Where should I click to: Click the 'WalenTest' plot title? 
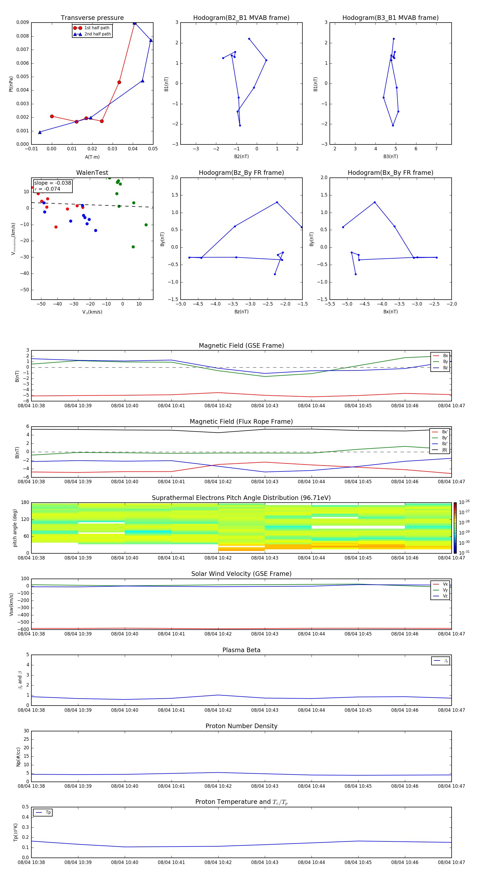click(x=92, y=173)
